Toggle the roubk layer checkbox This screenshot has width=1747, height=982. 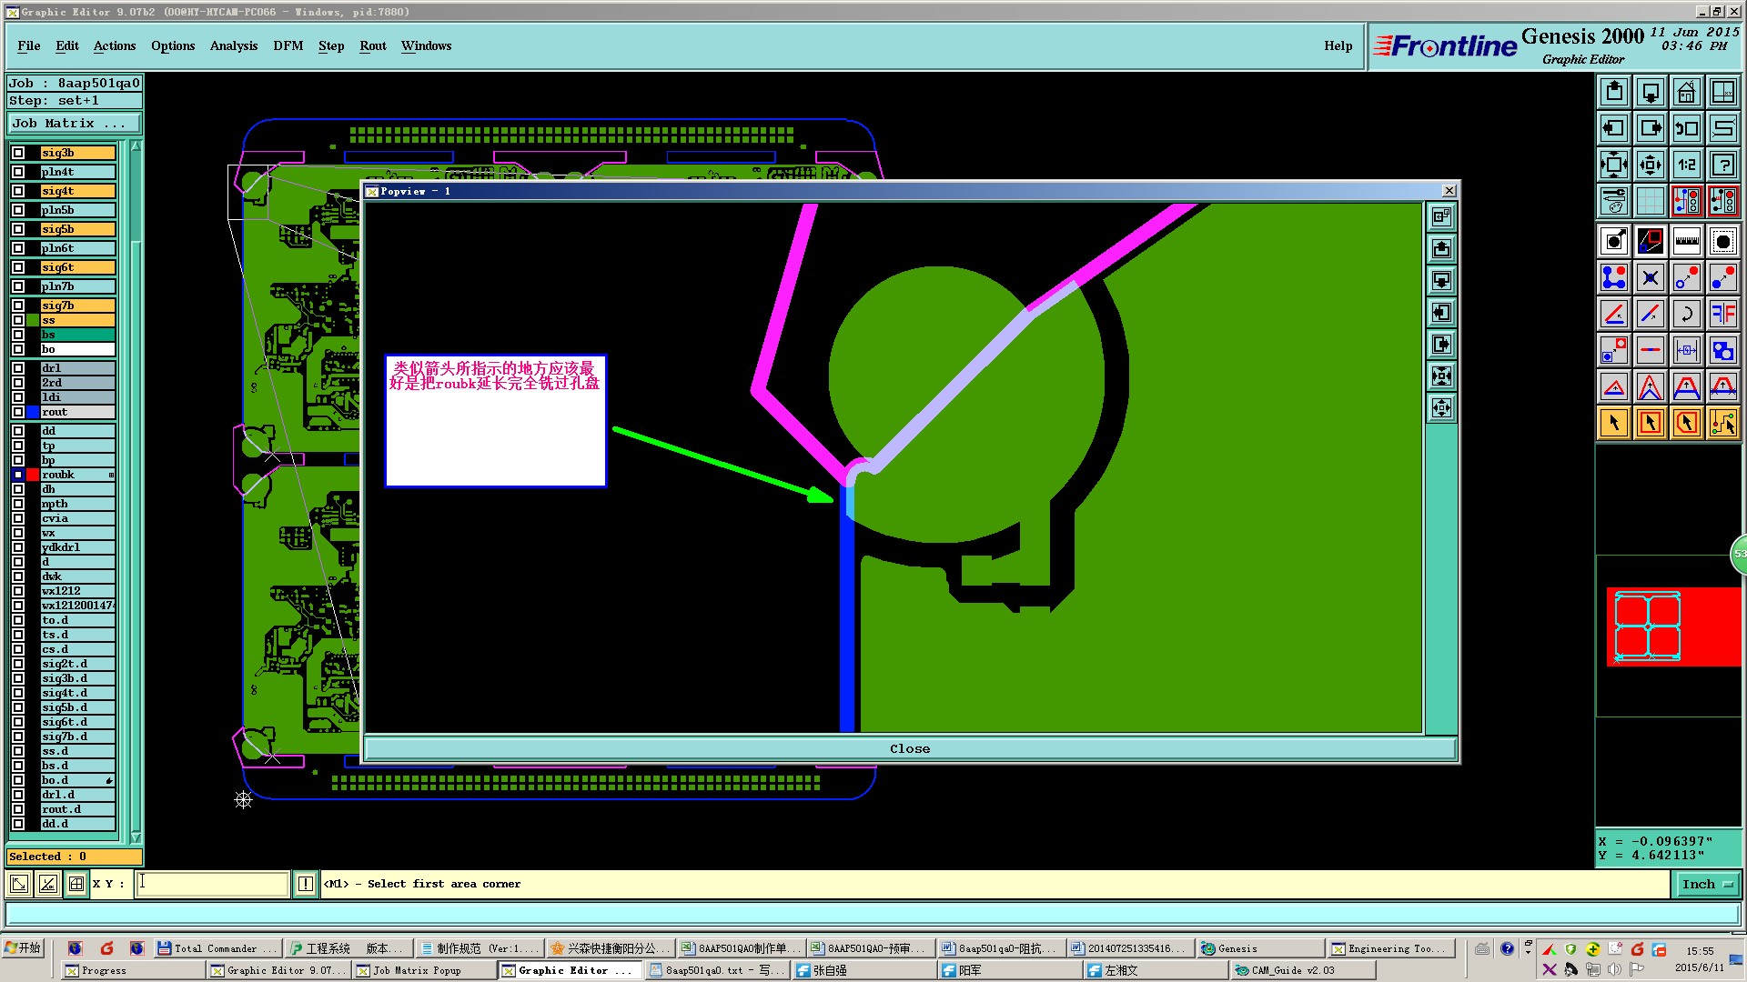point(18,475)
